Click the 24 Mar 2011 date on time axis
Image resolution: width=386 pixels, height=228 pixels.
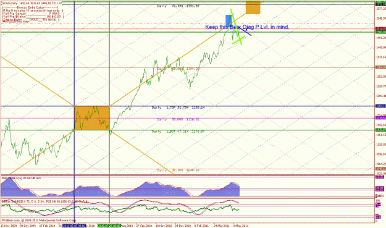[222, 226]
